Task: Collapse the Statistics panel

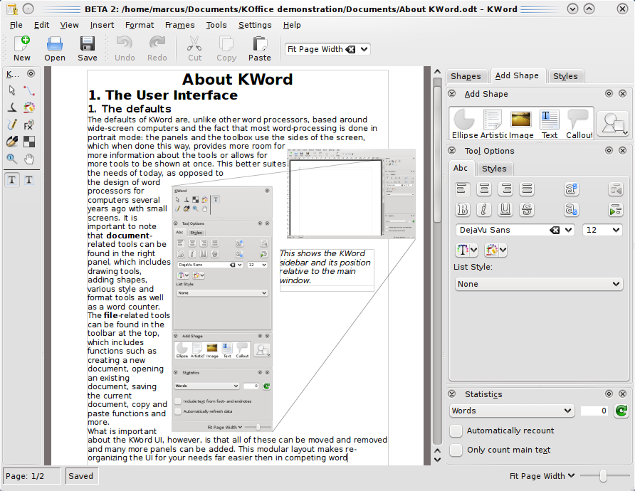Action: [452, 394]
